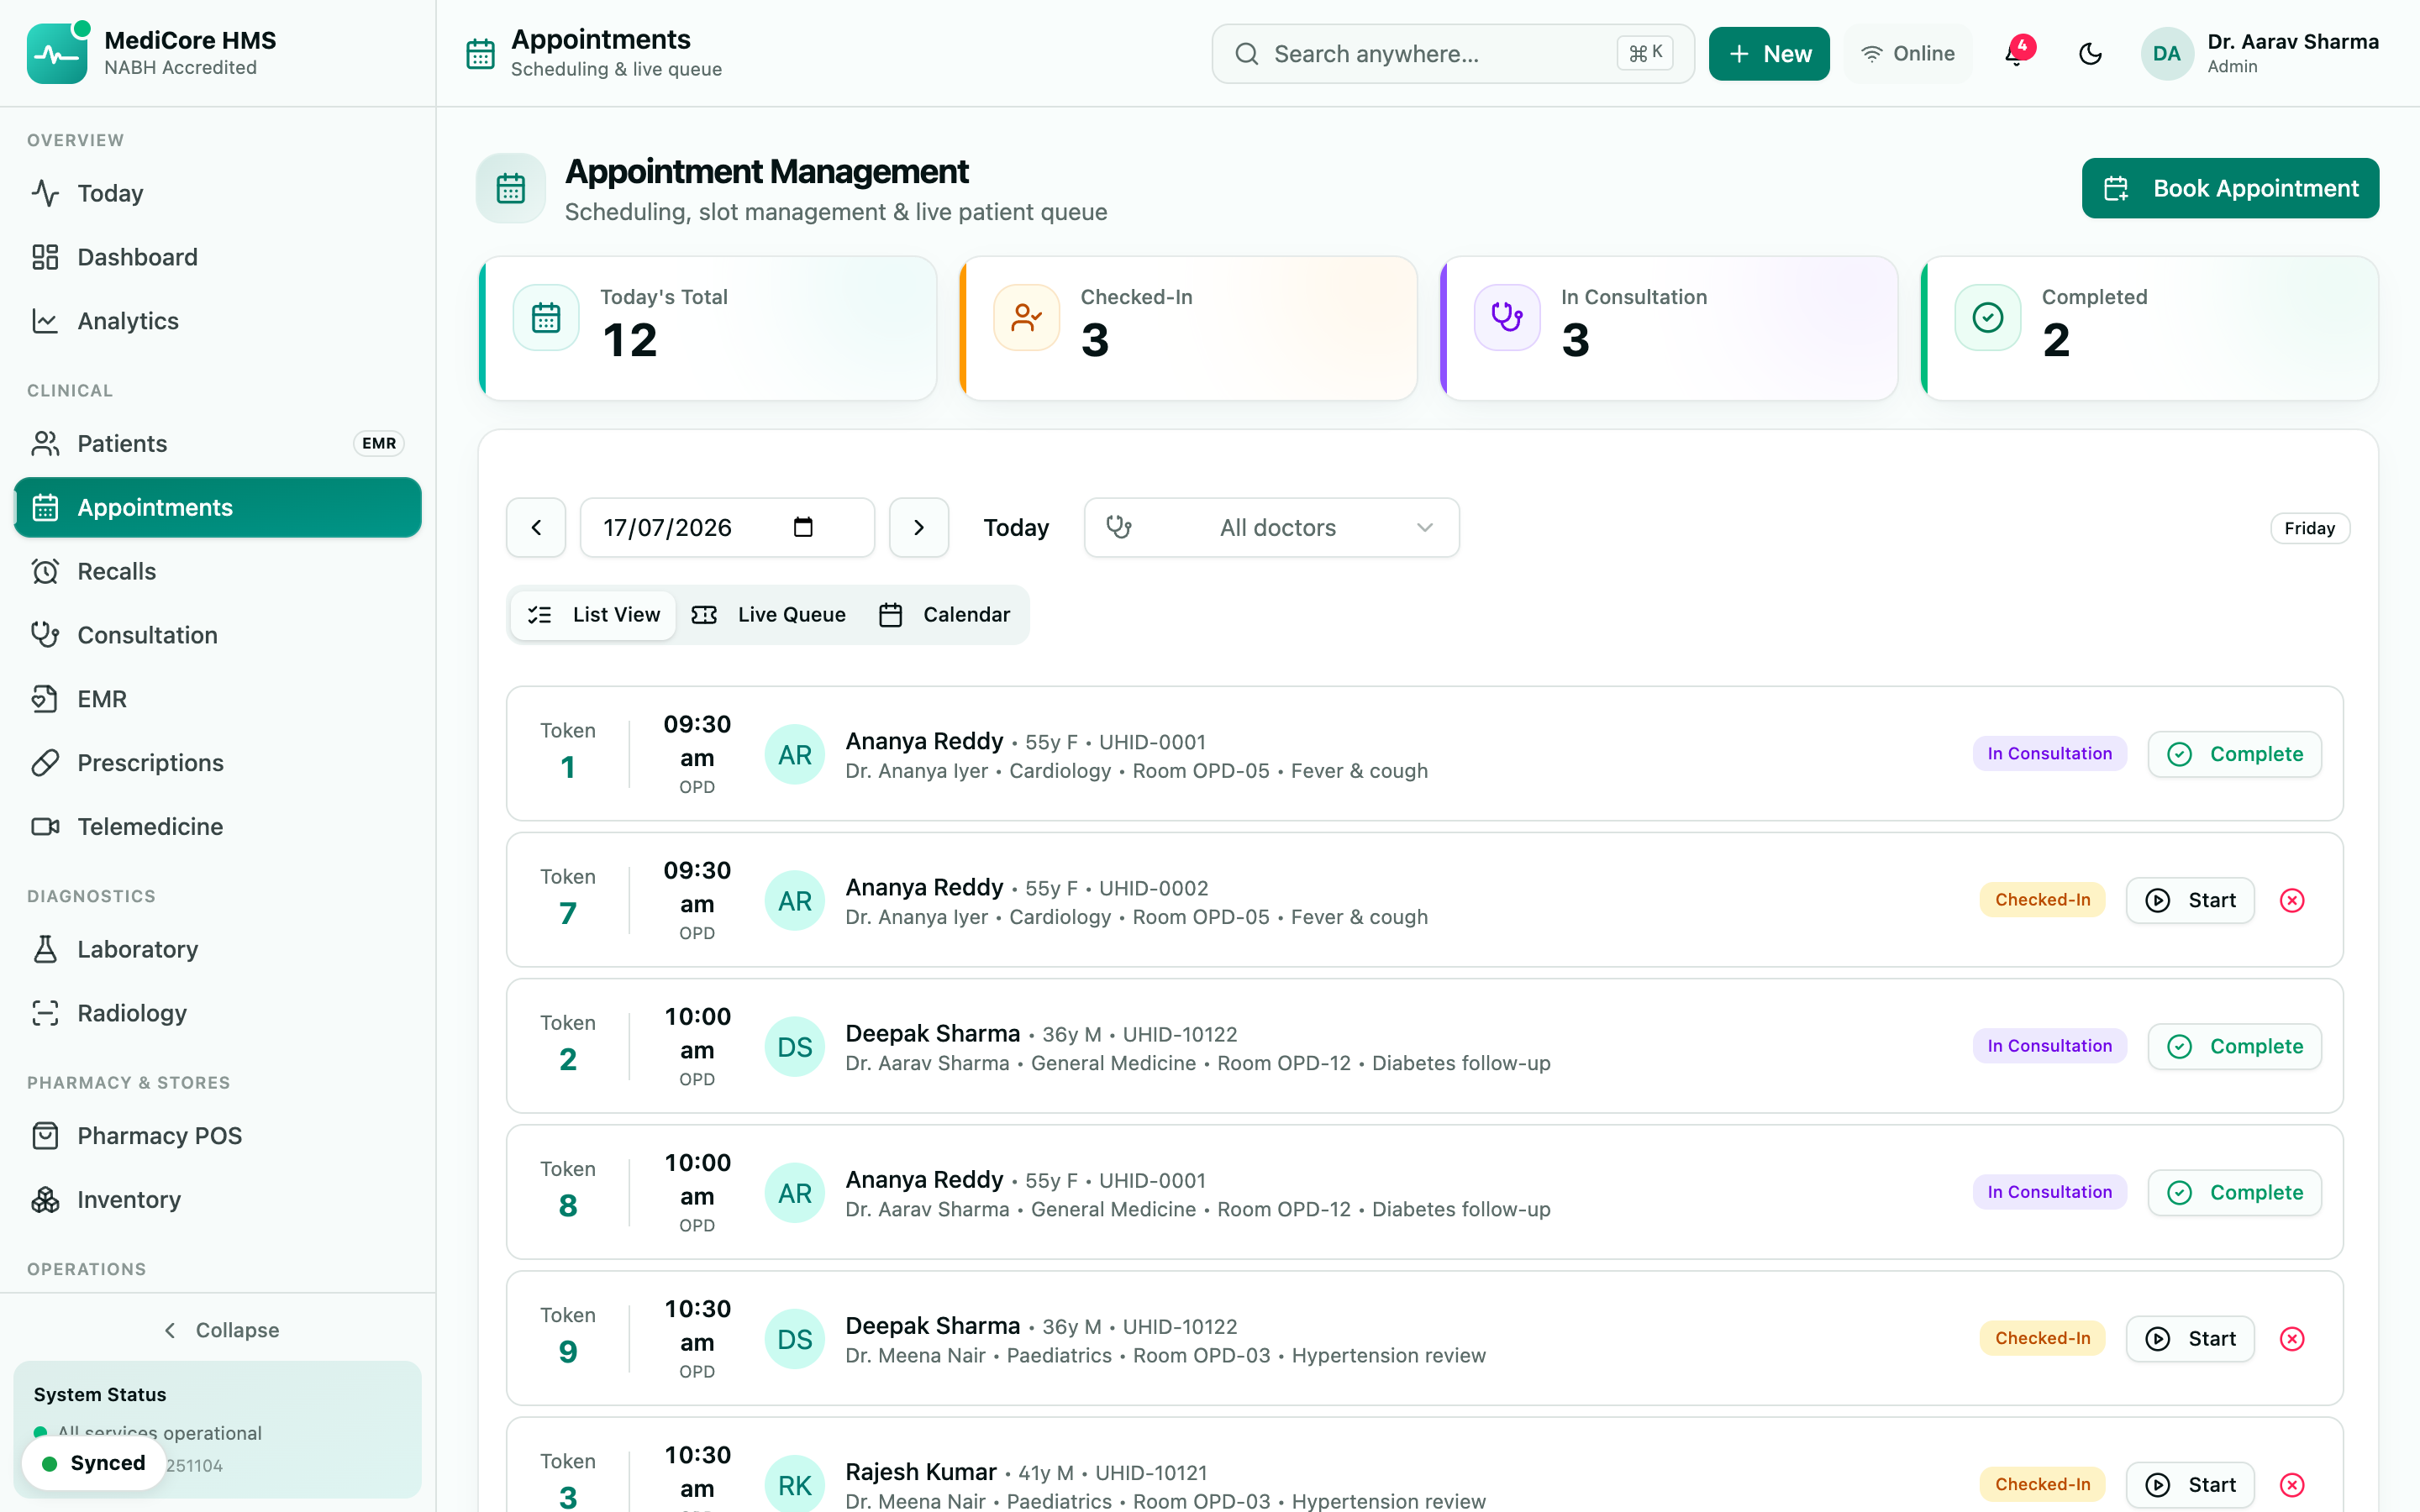Open Dashboard in sidebar
The width and height of the screenshot is (2420, 1512).
[x=218, y=257]
